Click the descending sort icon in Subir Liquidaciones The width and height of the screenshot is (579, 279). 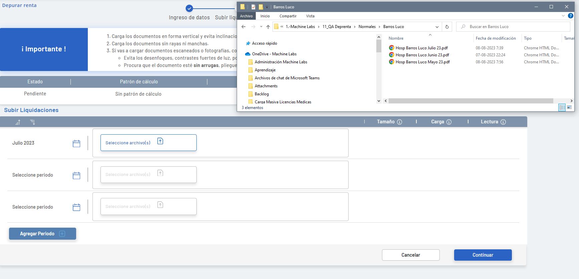pos(32,122)
